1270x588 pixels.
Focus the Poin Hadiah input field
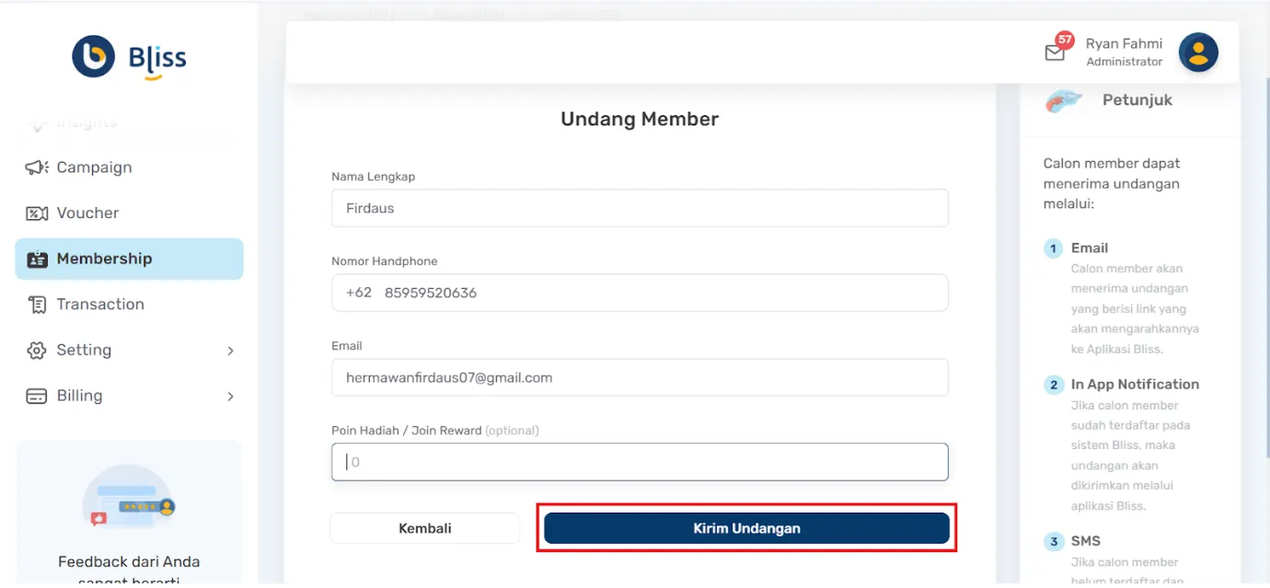tap(639, 461)
